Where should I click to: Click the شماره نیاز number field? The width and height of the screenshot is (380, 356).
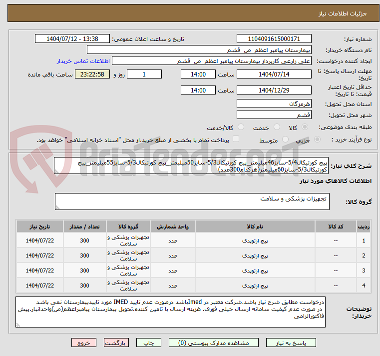coord(275,39)
